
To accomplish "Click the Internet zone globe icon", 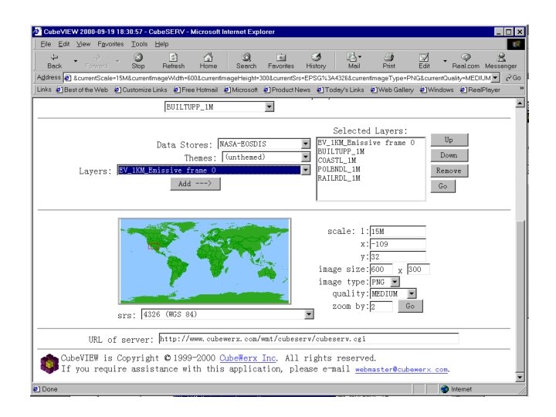I will coord(445,389).
